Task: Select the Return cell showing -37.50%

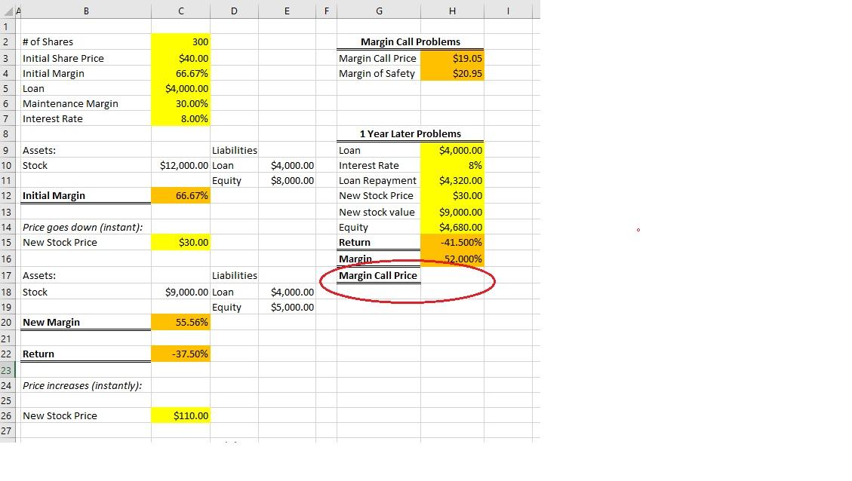Action: click(180, 354)
